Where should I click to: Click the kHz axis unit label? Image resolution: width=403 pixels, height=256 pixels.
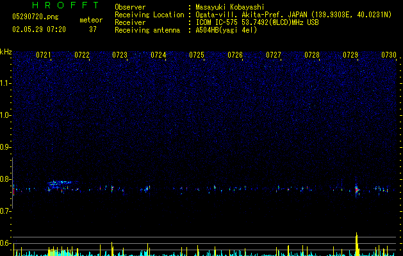6,52
